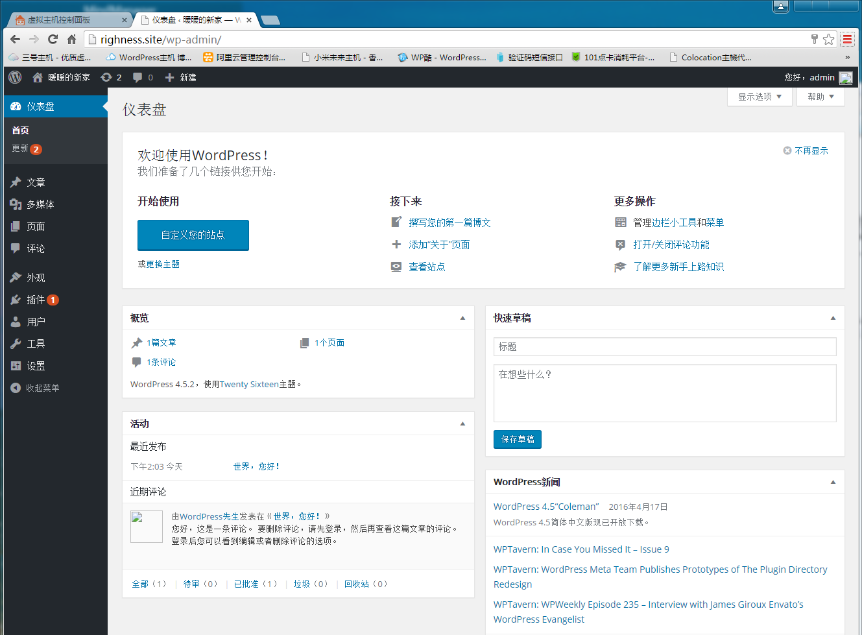The width and height of the screenshot is (862, 635).
Task: Expand the 帮助 help dropdown
Action: point(820,97)
